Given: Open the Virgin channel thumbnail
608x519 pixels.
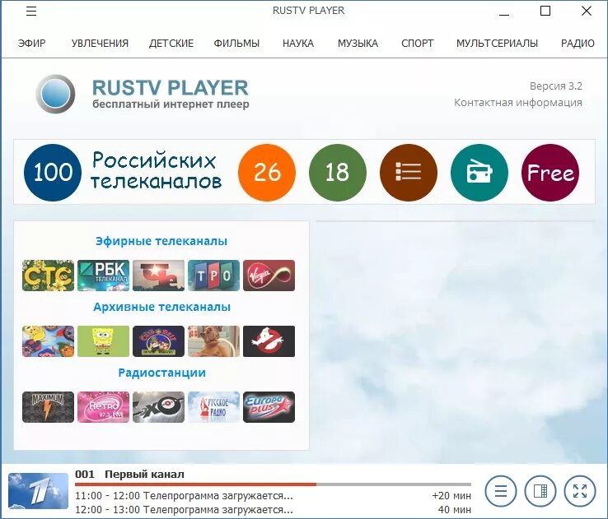Looking at the screenshot, I should [x=269, y=276].
